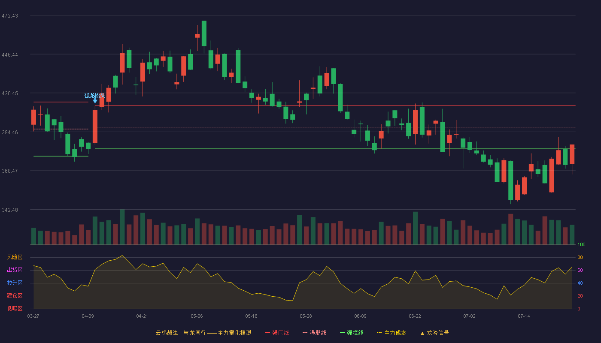Click the blue 40 indicator axis value

[x=580, y=283]
